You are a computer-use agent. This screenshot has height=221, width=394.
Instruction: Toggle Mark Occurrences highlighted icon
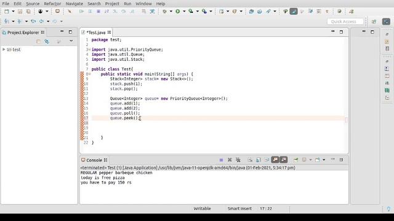coord(294,11)
